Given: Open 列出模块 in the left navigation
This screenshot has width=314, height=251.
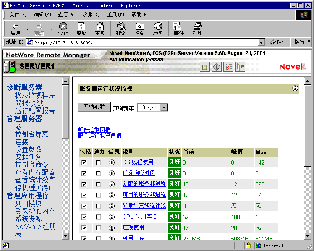Looking at the screenshot, I should click(x=28, y=204).
